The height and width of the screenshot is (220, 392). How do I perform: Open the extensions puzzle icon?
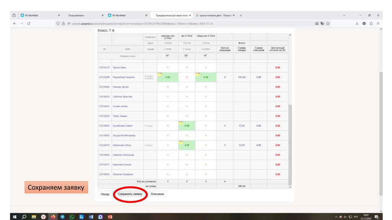pos(371,23)
